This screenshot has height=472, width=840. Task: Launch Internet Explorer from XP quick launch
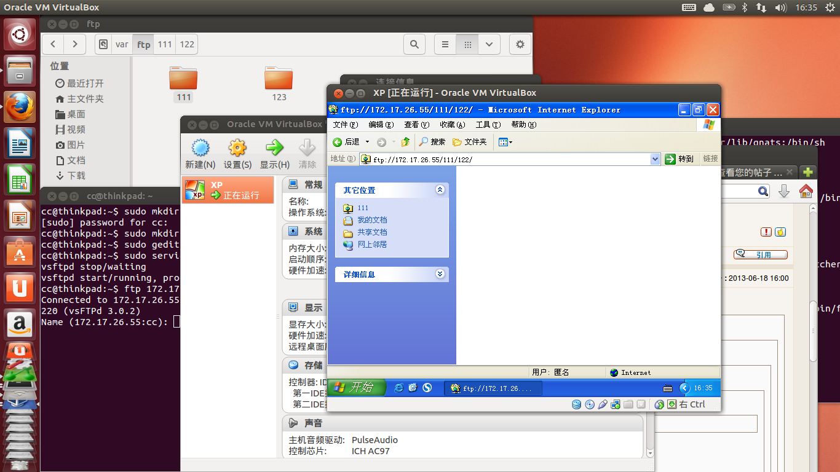click(x=399, y=388)
